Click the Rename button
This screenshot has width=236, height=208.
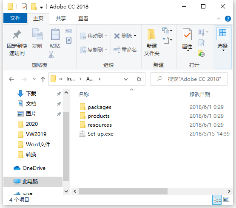point(125,50)
